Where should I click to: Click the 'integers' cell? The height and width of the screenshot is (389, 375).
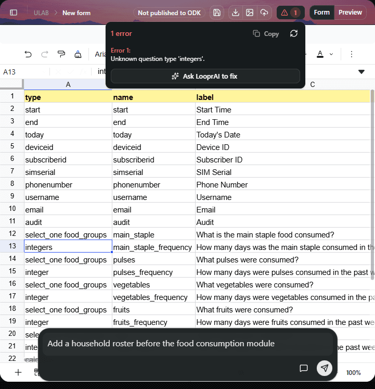point(68,246)
